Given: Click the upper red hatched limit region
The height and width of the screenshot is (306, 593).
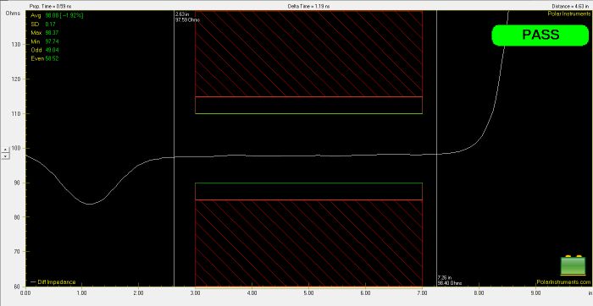Looking at the screenshot, I should 308,53.
